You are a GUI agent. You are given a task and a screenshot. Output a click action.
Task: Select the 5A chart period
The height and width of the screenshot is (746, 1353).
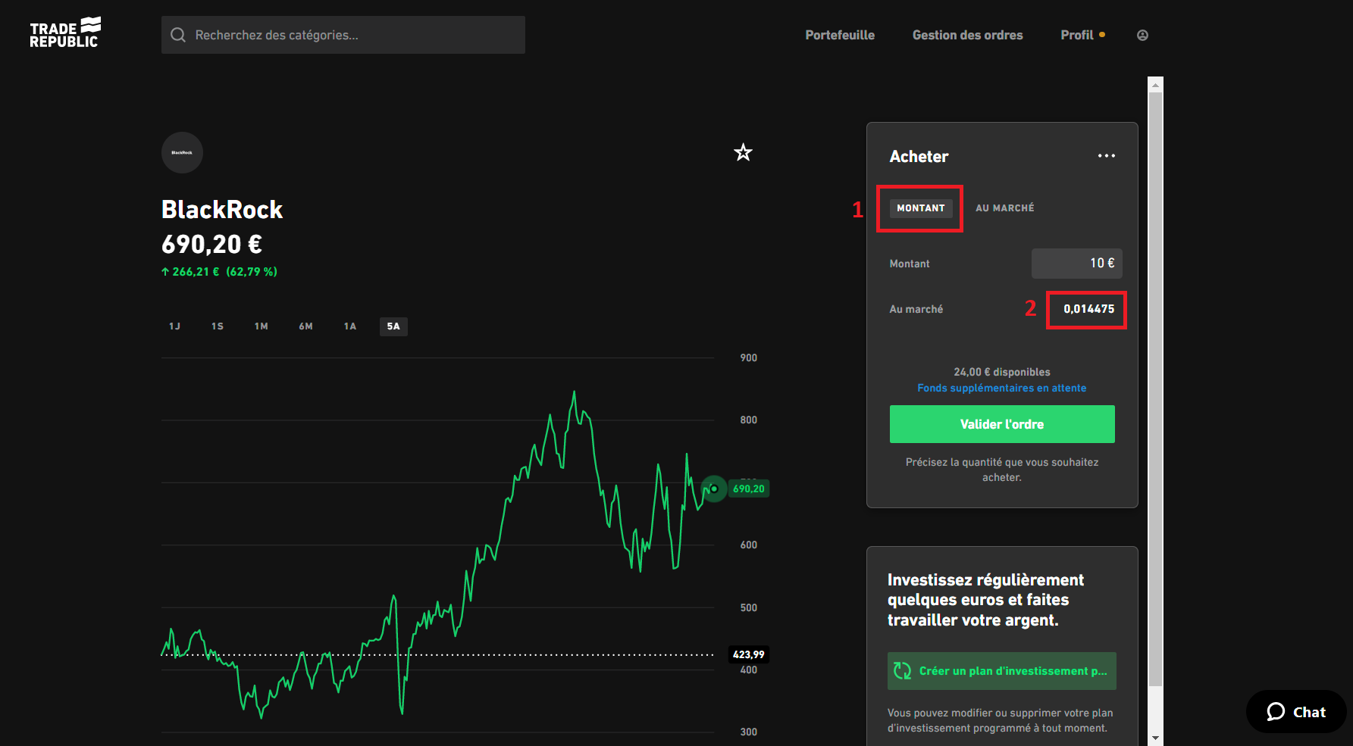click(393, 326)
